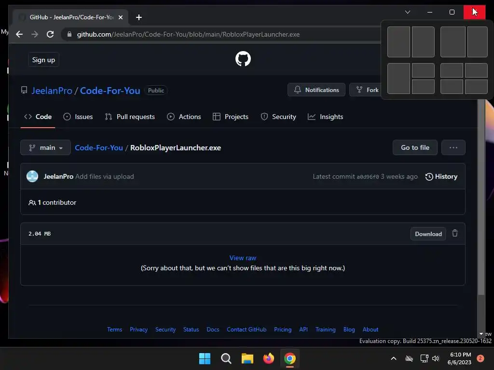
Task: Click the volume speaker tray icon
Action: point(436,358)
